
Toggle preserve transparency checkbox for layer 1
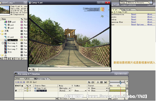(x=72, y=88)
